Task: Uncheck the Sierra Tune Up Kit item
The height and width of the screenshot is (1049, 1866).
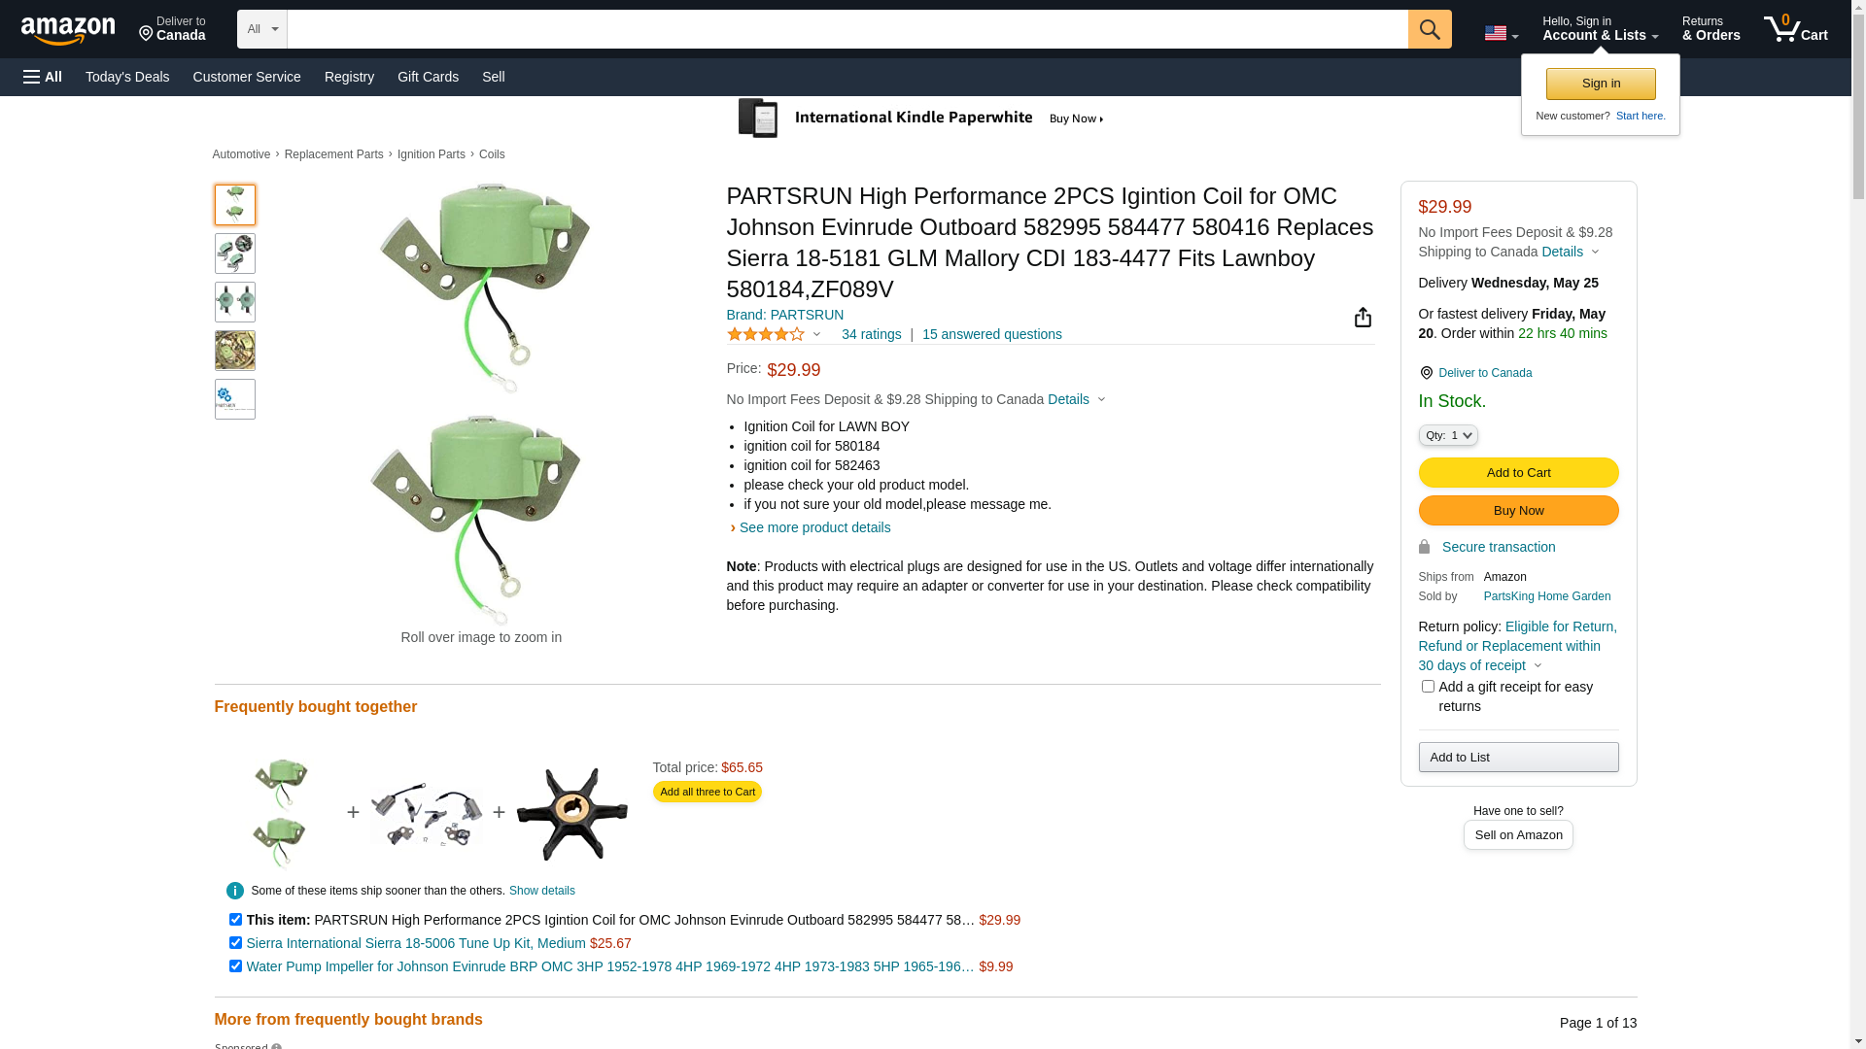Action: click(x=235, y=943)
